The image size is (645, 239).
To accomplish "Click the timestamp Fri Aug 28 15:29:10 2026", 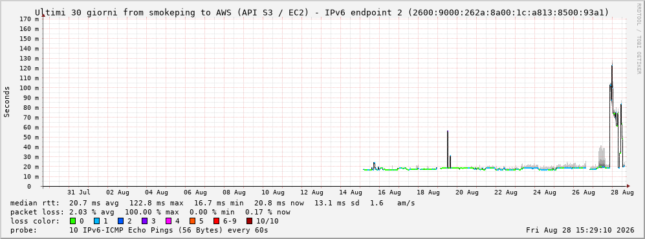I will 580,230.
